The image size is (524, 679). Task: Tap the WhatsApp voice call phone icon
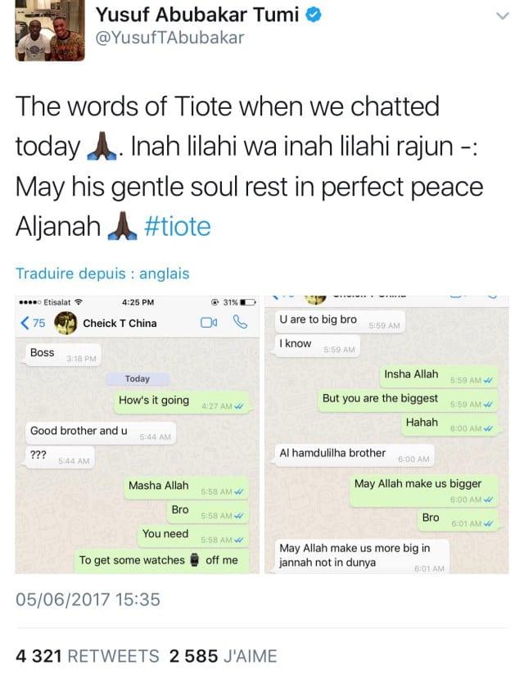click(240, 322)
